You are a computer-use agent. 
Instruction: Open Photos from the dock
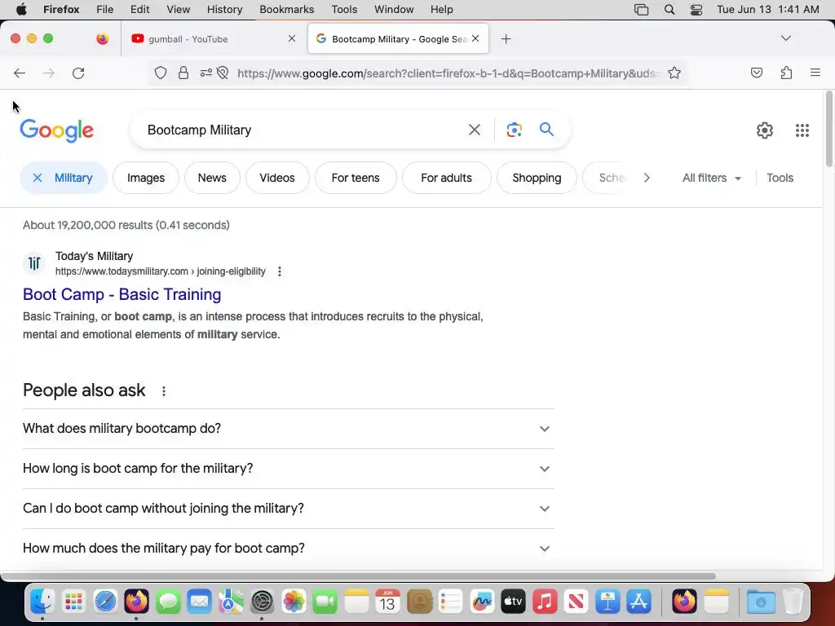(x=294, y=602)
